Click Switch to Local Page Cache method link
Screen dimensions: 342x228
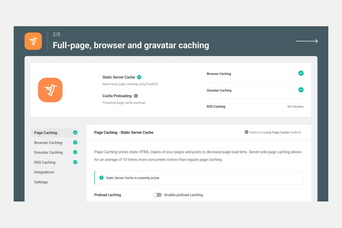tap(275, 132)
